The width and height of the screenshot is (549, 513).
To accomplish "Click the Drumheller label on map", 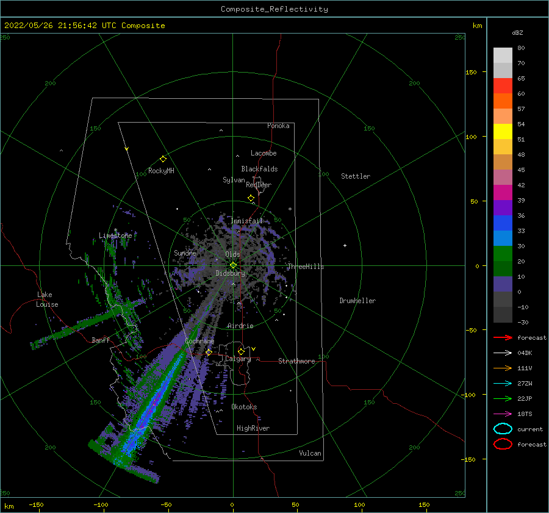I will tap(357, 301).
